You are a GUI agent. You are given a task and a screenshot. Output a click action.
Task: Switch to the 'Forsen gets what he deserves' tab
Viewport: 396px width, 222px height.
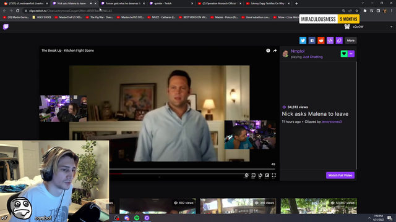click(123, 4)
